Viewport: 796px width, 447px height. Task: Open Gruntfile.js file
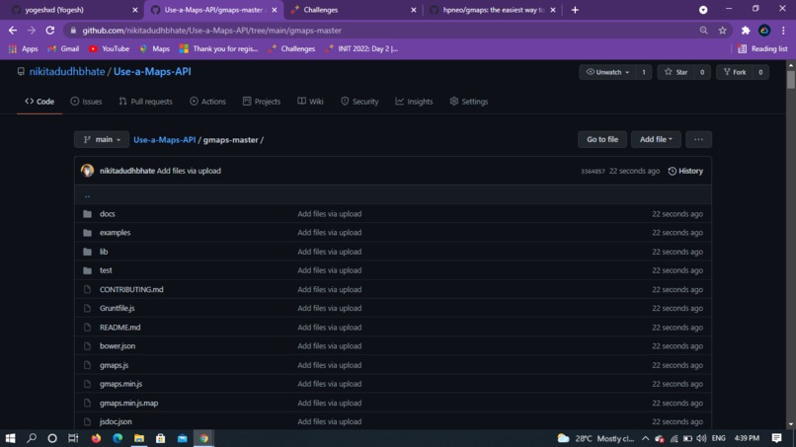117,308
